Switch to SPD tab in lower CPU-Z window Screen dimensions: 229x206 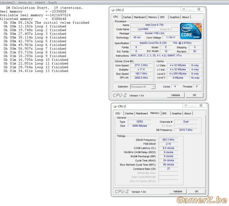pyautogui.click(x=164, y=113)
